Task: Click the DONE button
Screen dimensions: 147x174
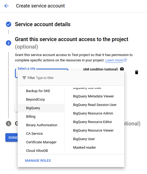Action: pyautogui.click(x=11, y=137)
